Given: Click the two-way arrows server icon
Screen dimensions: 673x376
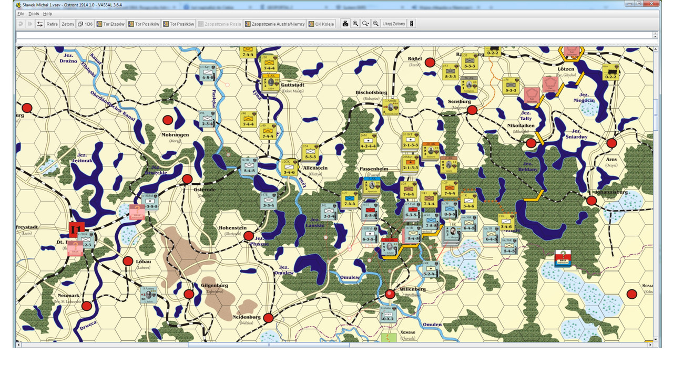Looking at the screenshot, I should (x=39, y=24).
